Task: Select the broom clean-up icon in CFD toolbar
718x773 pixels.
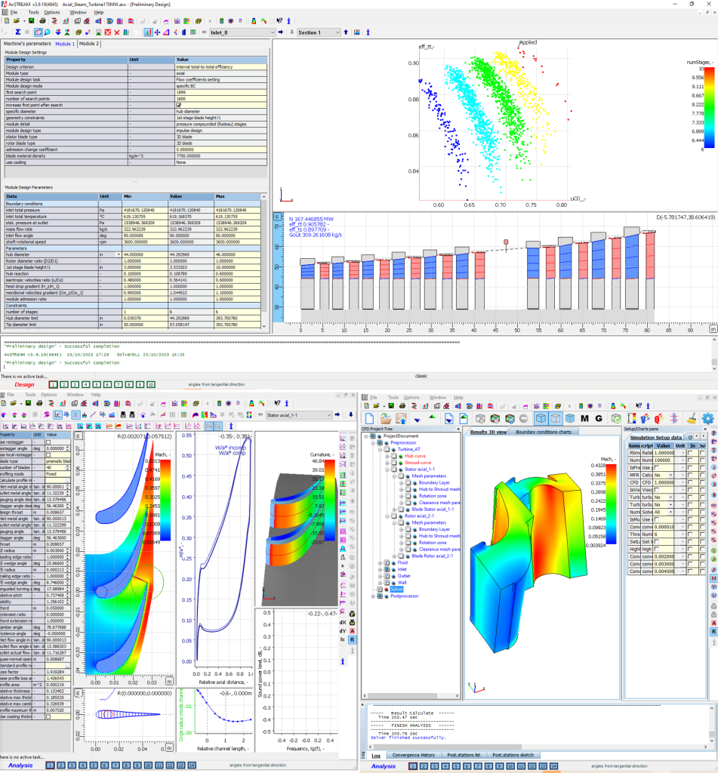Action: click(x=690, y=418)
